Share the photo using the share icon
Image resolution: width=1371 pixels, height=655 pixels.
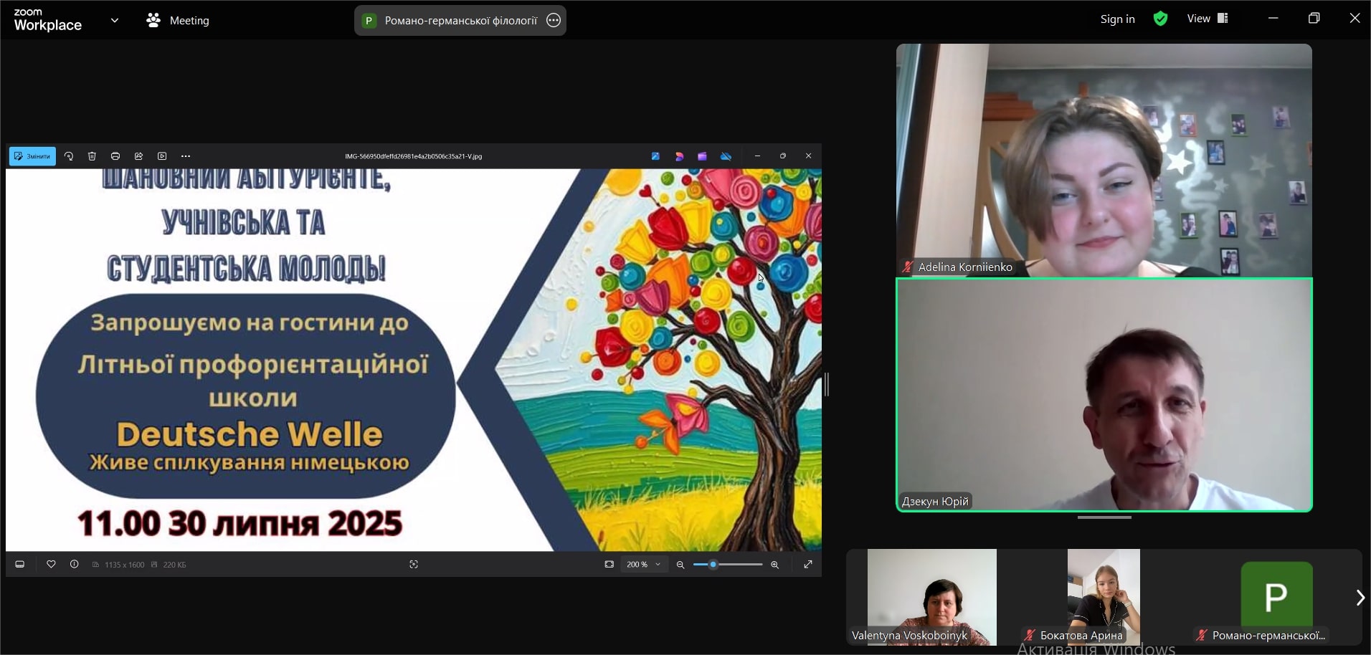tap(139, 156)
